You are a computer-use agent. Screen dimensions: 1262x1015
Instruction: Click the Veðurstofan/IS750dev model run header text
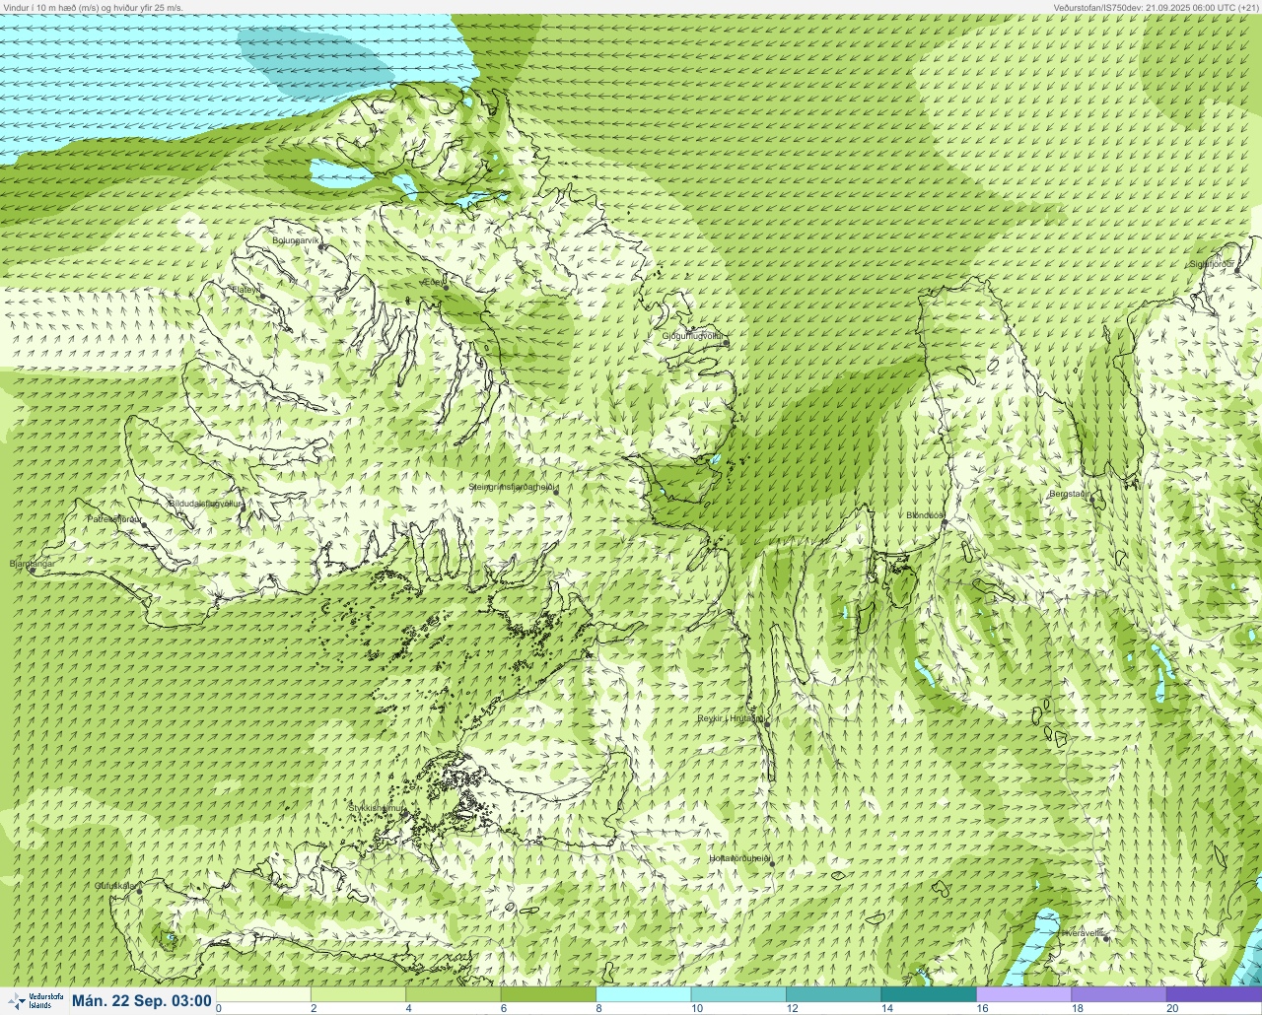[x=1156, y=7]
